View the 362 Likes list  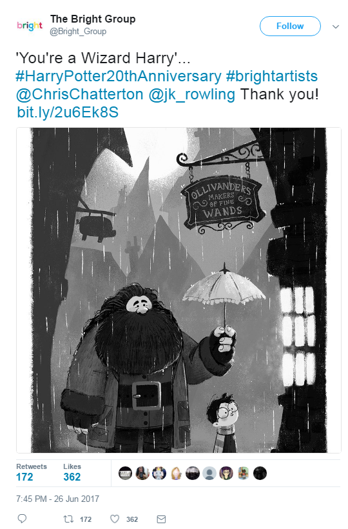pyautogui.click(x=72, y=472)
